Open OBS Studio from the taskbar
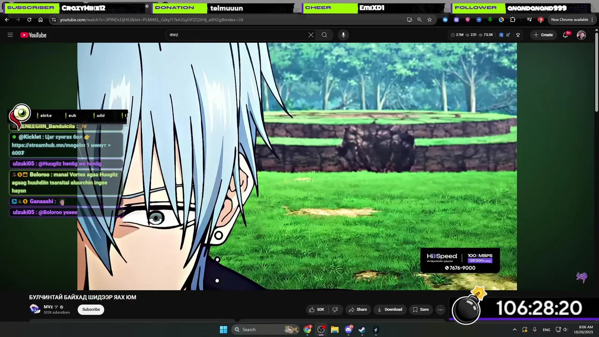The width and height of the screenshot is (599, 337). click(321, 330)
